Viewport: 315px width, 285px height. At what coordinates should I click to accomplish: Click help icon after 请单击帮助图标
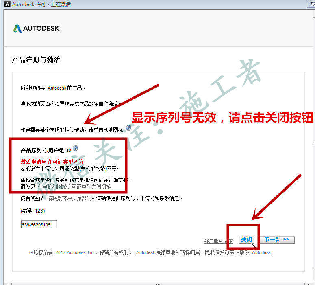[128, 128]
